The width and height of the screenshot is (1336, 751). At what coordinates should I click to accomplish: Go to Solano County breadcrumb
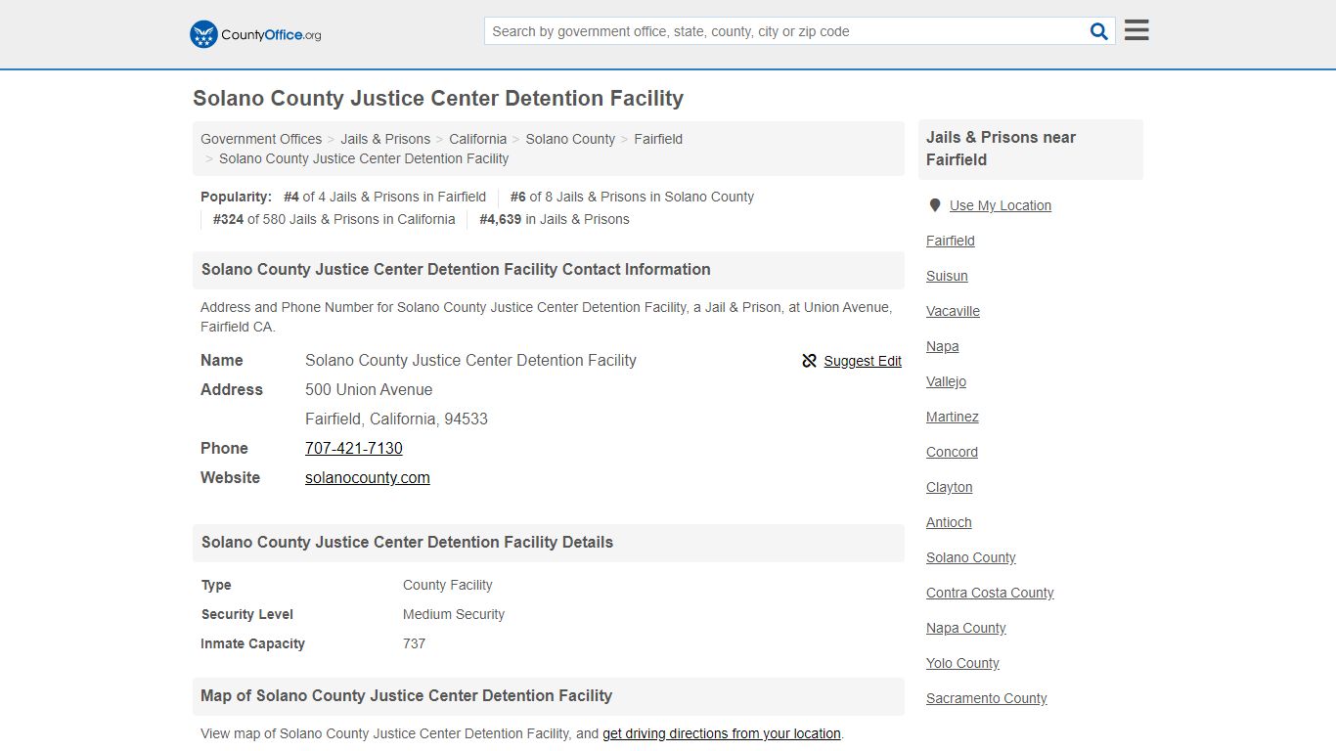click(x=570, y=139)
